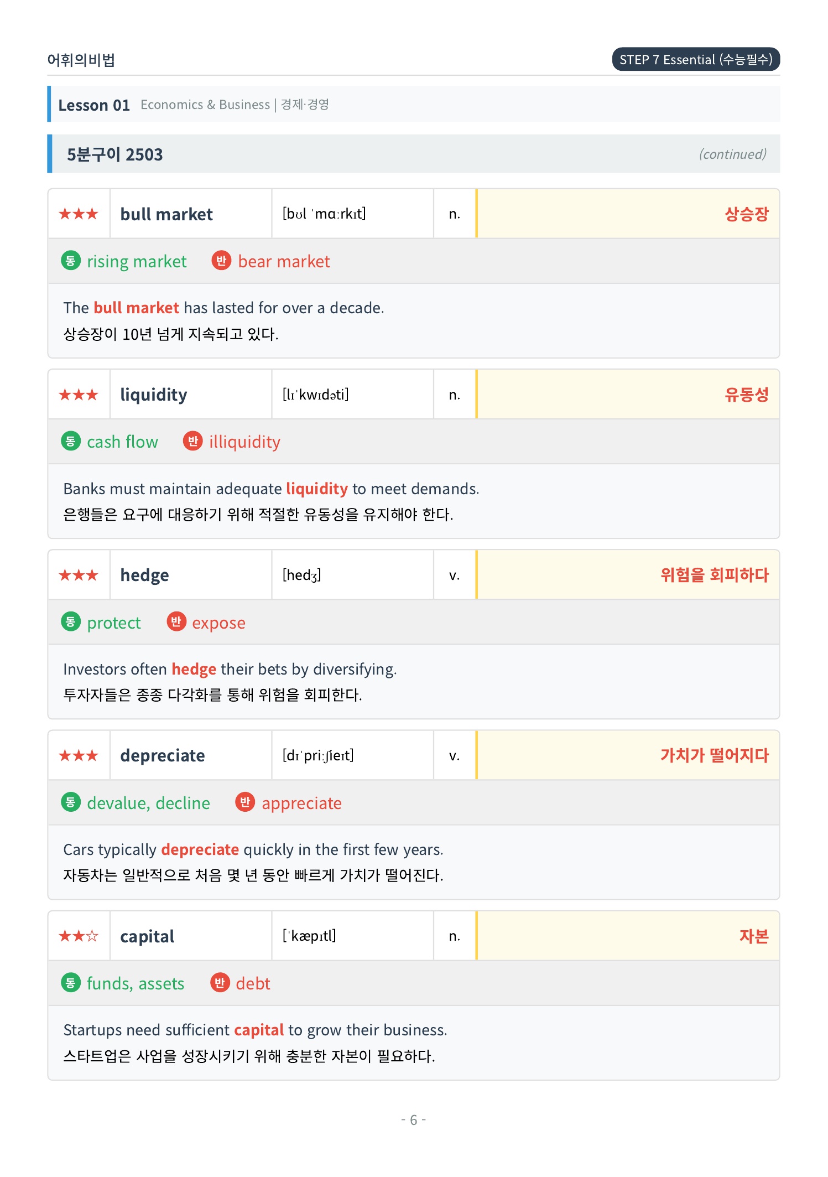Click the green 동 synonym icon beside rising market
Viewport: 828px width, 1177px height.
(x=71, y=261)
